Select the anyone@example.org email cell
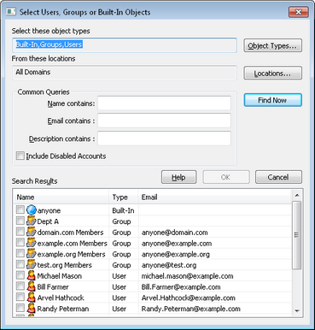Viewport: 315px width, 330px height. [176, 254]
